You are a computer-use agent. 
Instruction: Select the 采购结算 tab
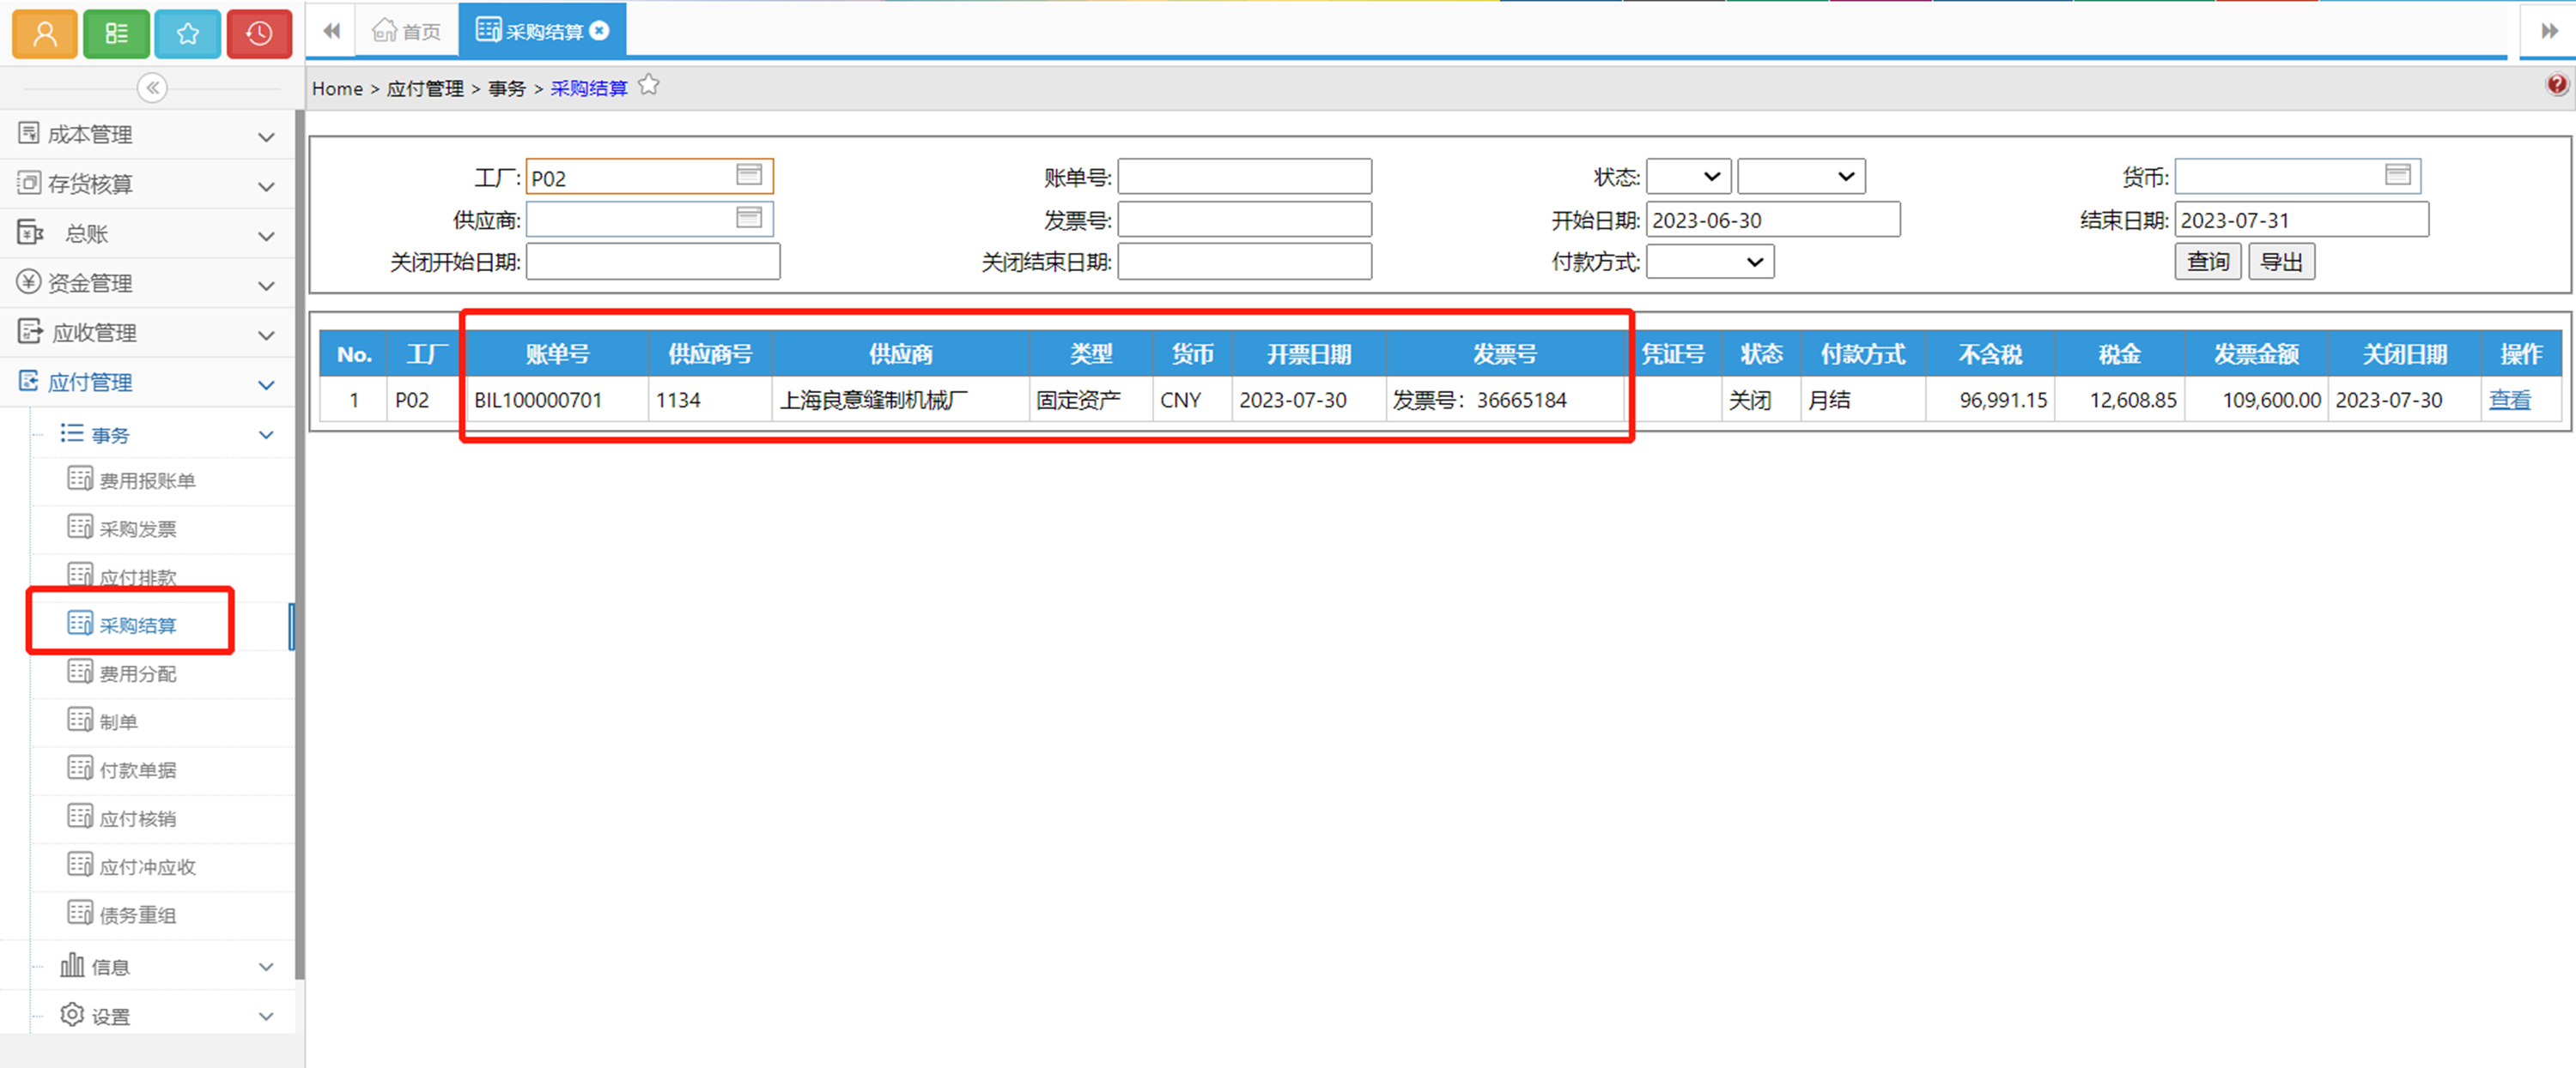(542, 31)
